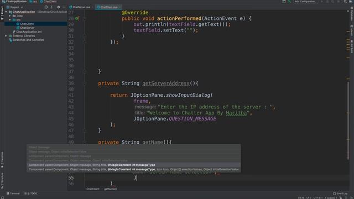Click line number 33 in gutter
This screenshot has height=199, width=354.
[71, 48]
